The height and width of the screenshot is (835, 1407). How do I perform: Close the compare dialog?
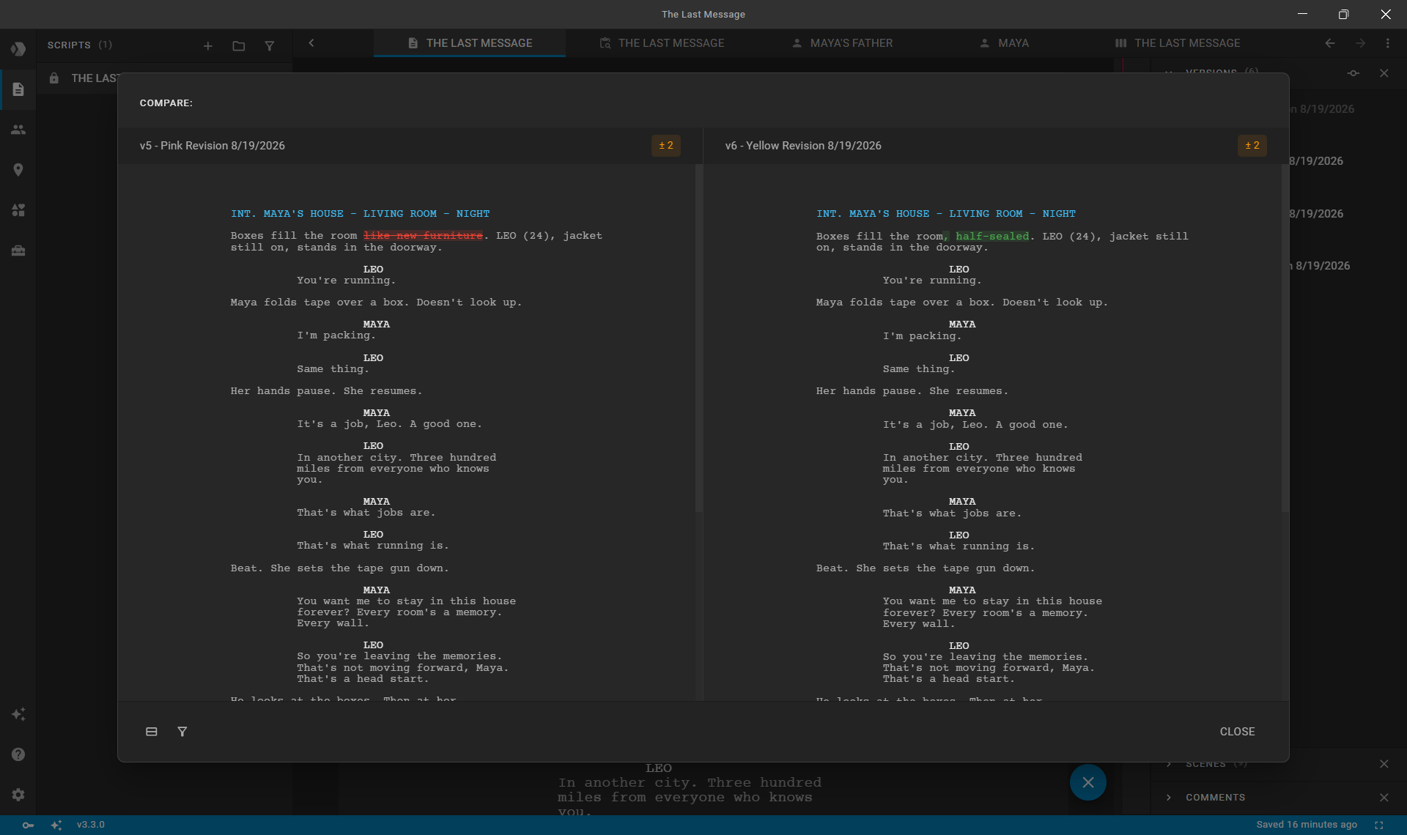1237,732
